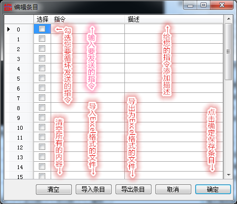Click the 清空 button
The image size is (237, 204).
(x=54, y=189)
